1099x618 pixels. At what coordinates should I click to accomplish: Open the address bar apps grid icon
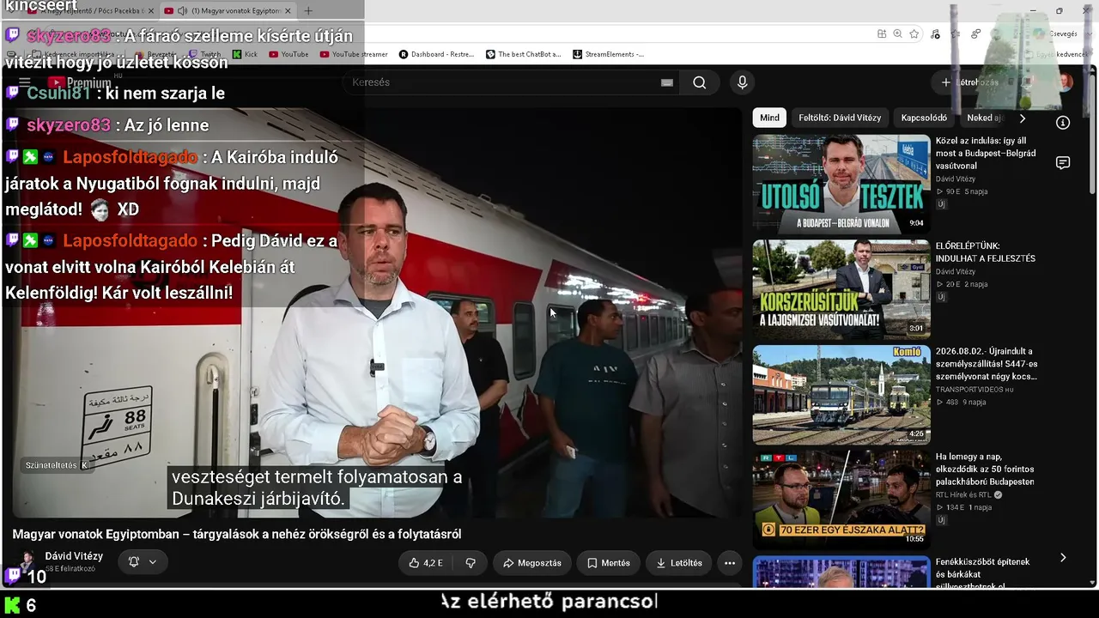click(x=882, y=34)
